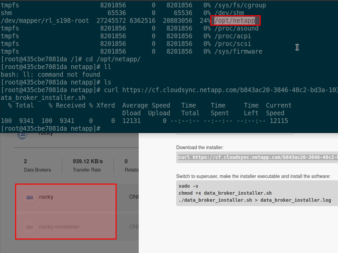Click the 2 Data Brokers count
Image resolution: width=338 pixels, height=253 pixels.
pyautogui.click(x=25, y=161)
